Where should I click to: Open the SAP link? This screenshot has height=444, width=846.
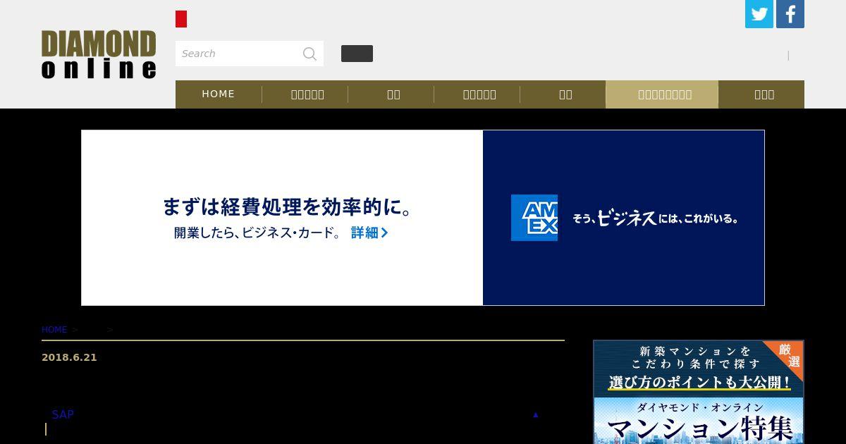click(x=63, y=414)
